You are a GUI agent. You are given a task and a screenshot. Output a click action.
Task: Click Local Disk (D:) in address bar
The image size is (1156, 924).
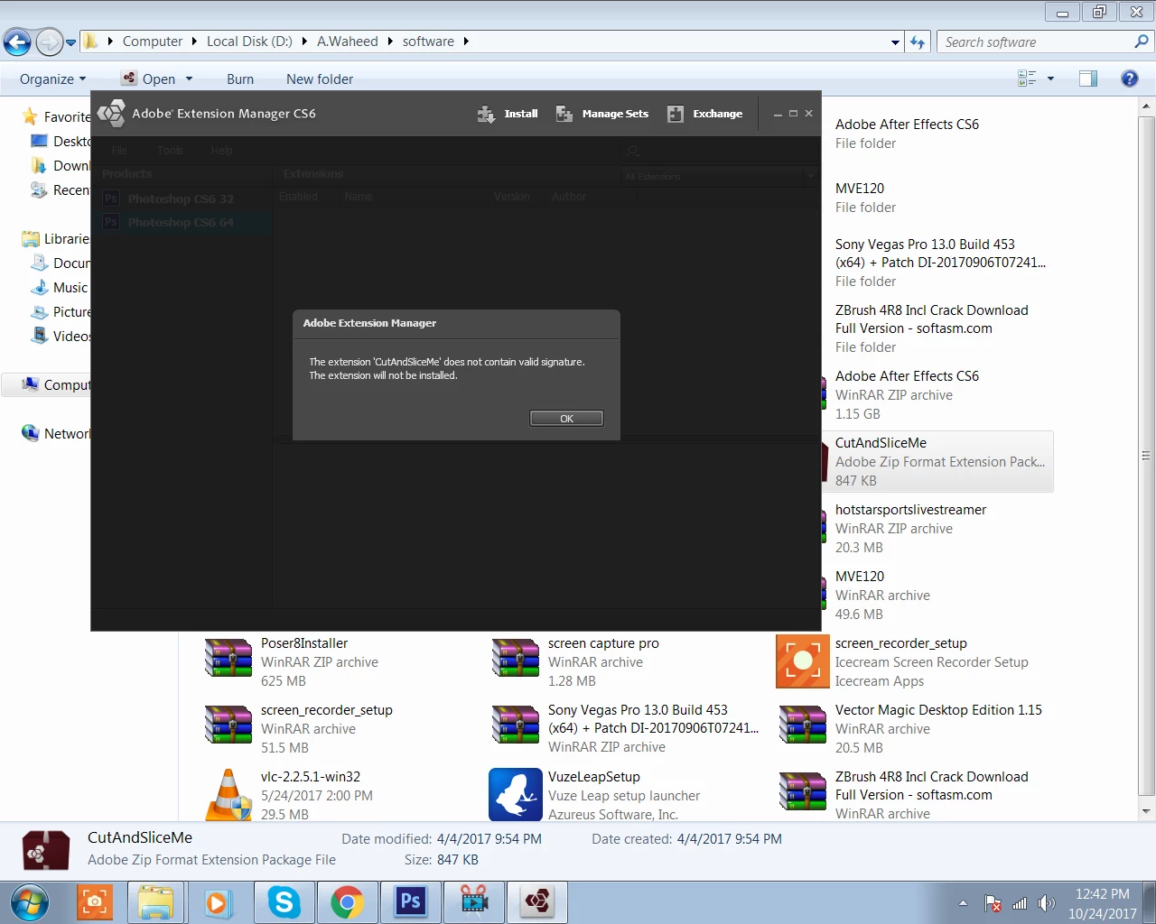(x=249, y=42)
